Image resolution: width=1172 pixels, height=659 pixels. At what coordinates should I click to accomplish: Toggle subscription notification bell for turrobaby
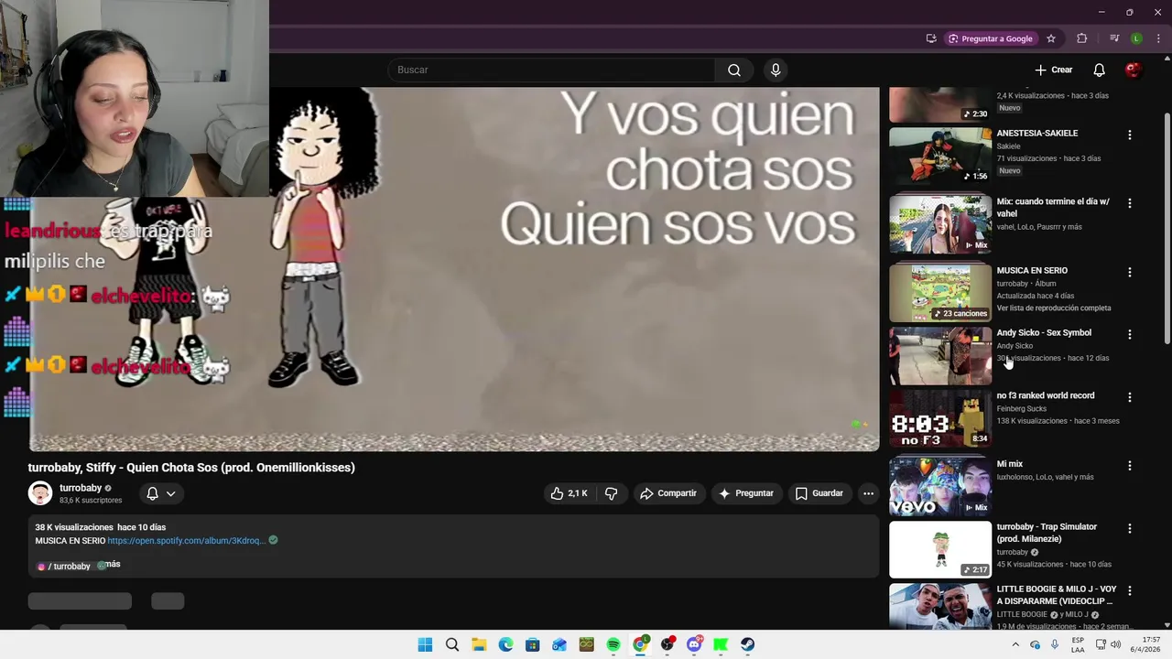pyautogui.click(x=153, y=493)
